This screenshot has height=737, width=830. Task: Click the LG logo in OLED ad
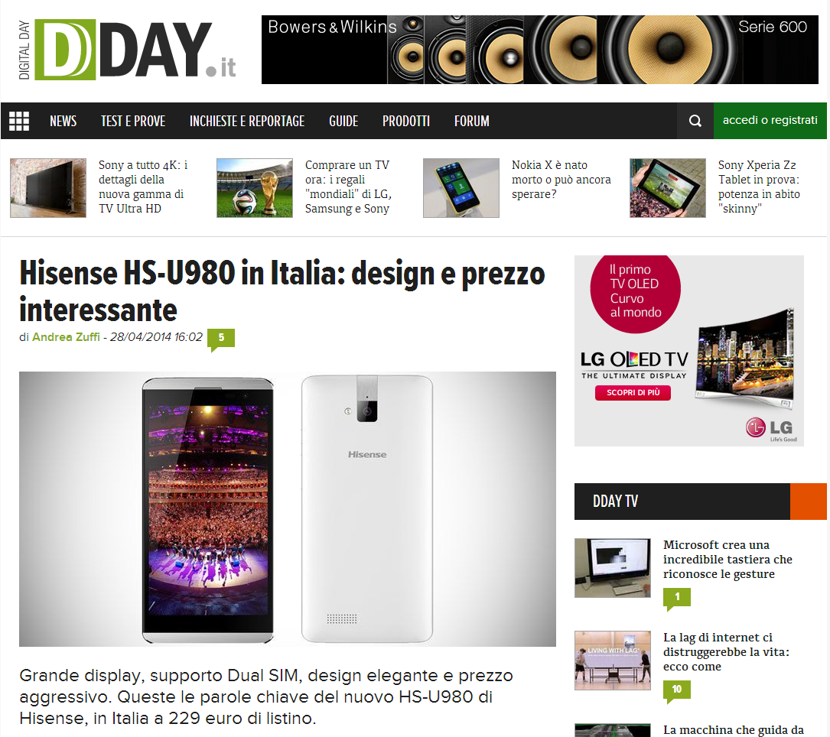770,428
